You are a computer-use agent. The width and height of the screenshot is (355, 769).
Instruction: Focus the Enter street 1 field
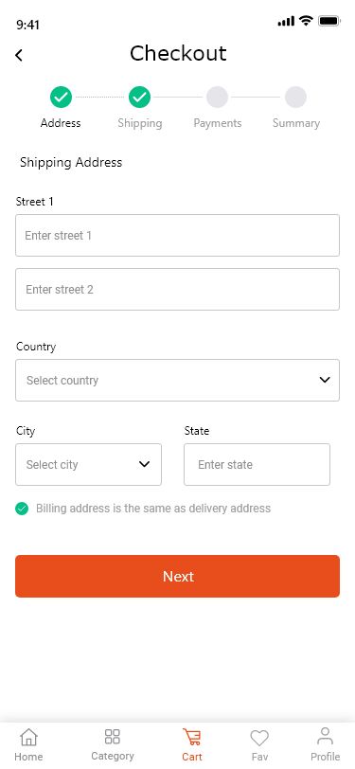(178, 236)
